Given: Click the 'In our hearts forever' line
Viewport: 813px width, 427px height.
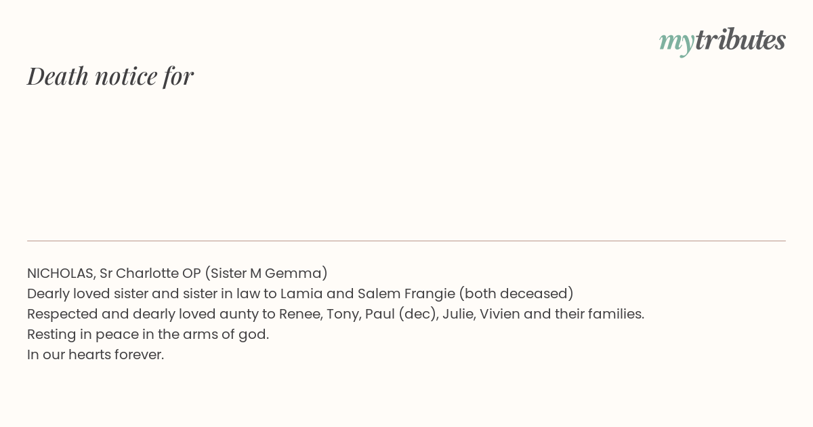Looking at the screenshot, I should coord(96,354).
